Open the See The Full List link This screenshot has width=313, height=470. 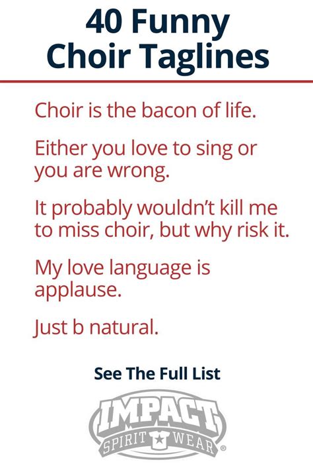pyautogui.click(x=157, y=373)
